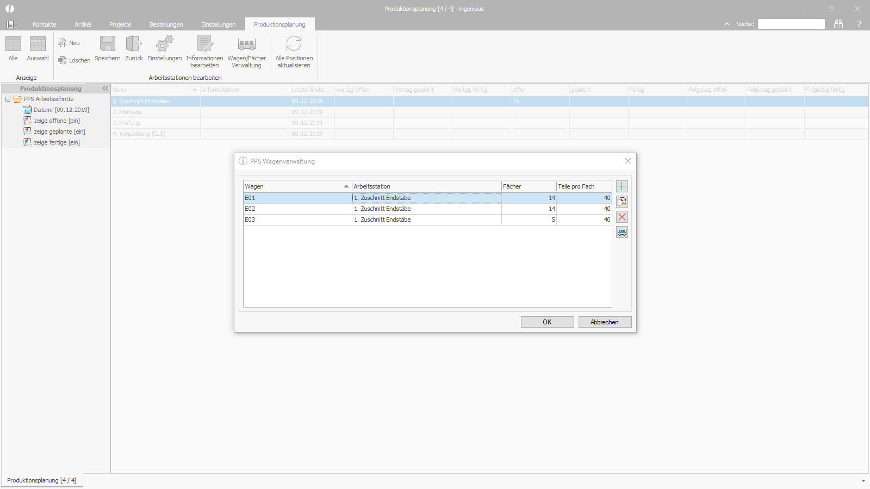Open Informationen bearbeiten

tap(204, 52)
